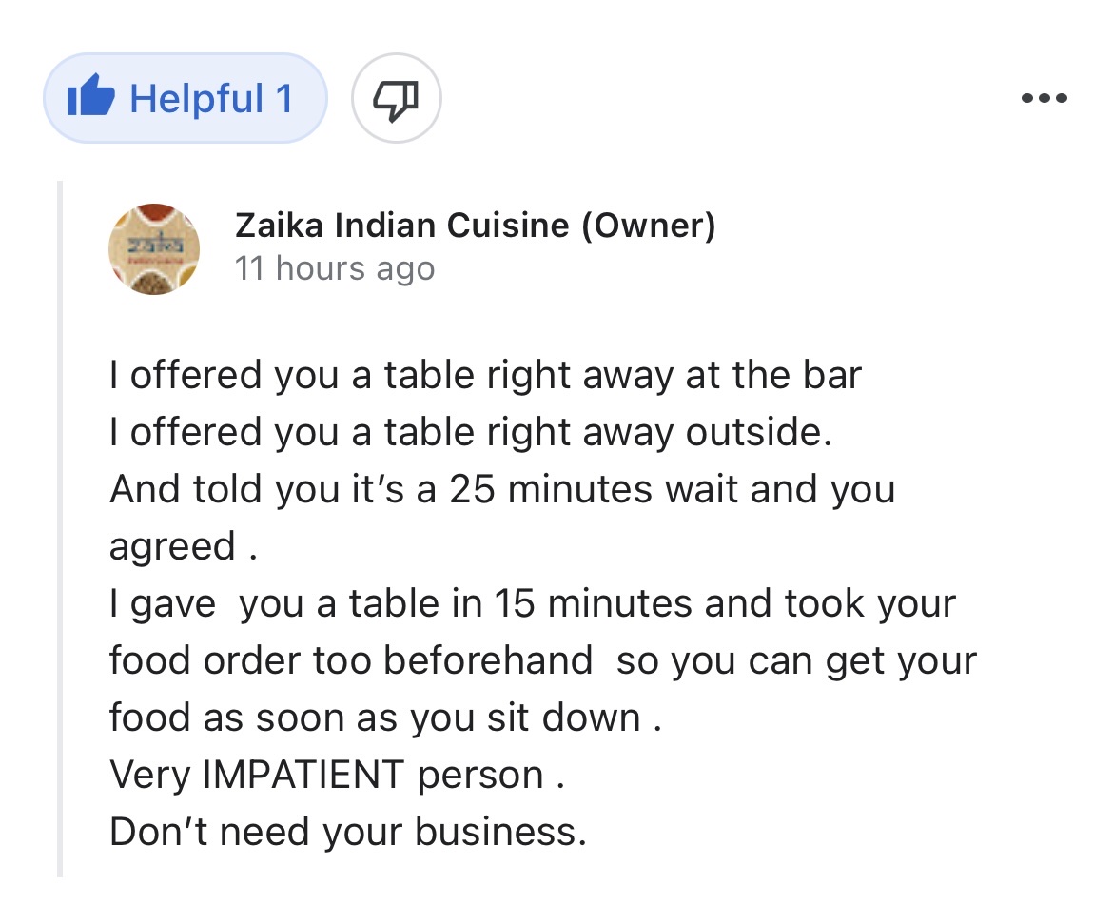This screenshot has width=1113, height=924.
Task: Click the word "IMPATIENT" in the reply
Action: coord(303,776)
